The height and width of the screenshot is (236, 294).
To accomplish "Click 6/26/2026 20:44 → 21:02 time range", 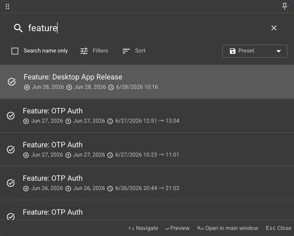I will coord(147,188).
